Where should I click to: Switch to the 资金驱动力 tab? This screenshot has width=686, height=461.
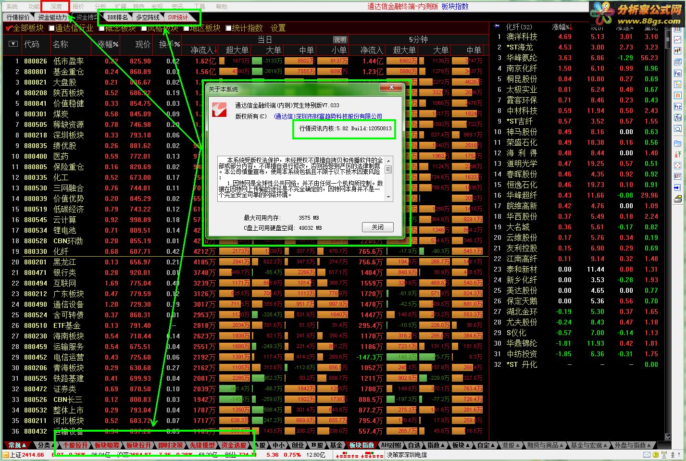52,17
